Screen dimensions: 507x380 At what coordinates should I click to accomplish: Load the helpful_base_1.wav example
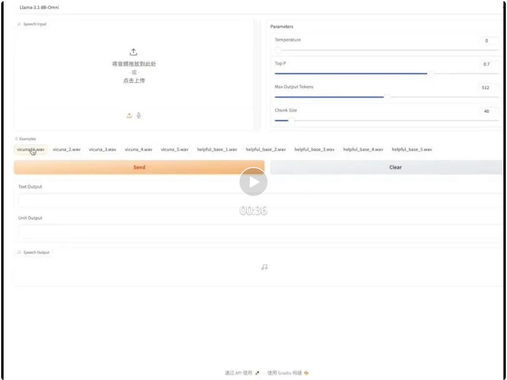[217, 150]
